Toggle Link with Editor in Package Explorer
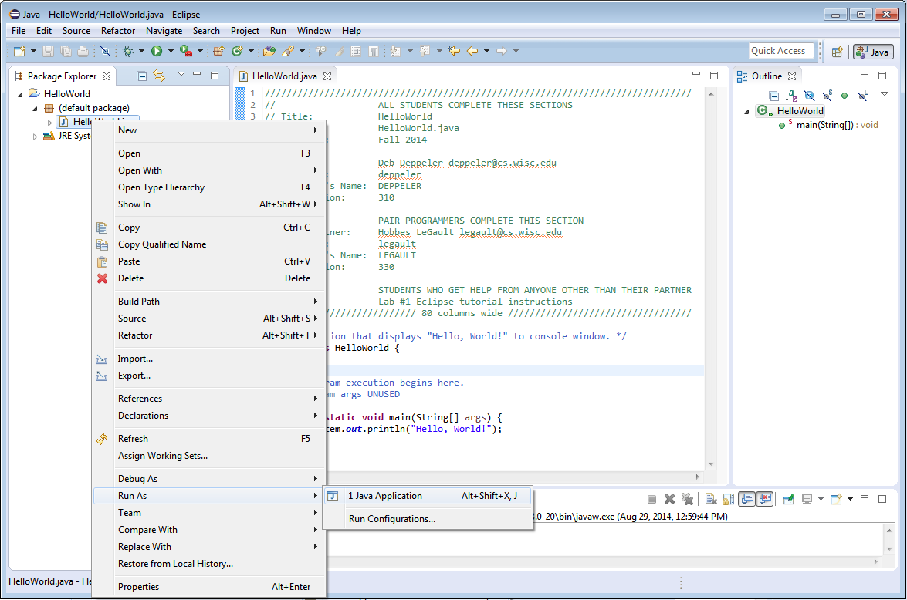The width and height of the screenshot is (907, 600). 159,76
